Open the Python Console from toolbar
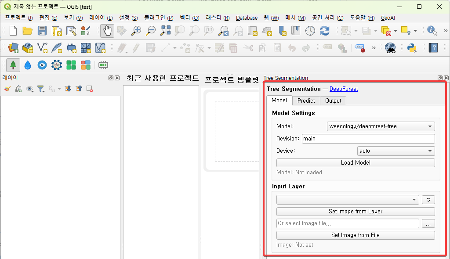 point(412,48)
